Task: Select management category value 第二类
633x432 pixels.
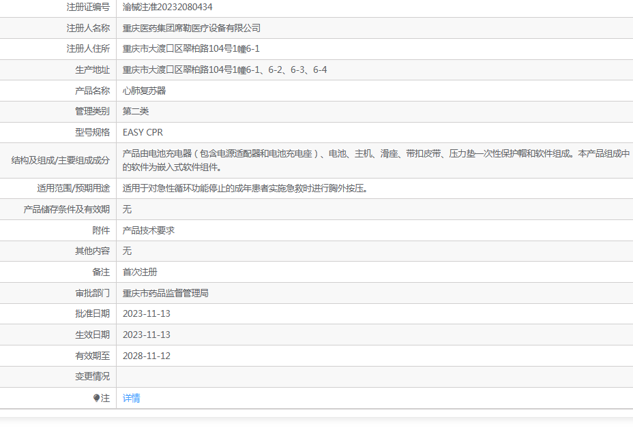Action: (136, 111)
